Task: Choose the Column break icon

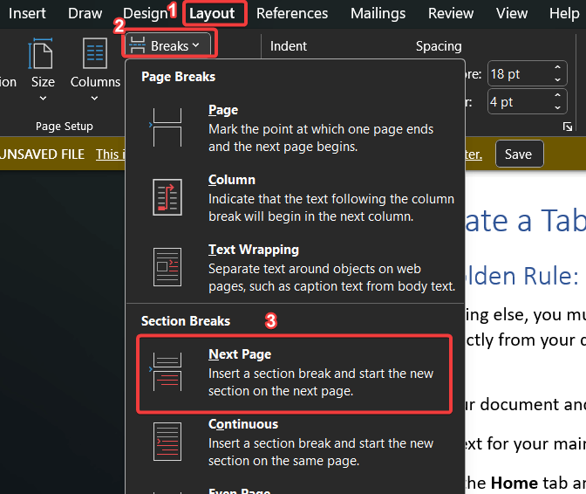Action: 167,196
